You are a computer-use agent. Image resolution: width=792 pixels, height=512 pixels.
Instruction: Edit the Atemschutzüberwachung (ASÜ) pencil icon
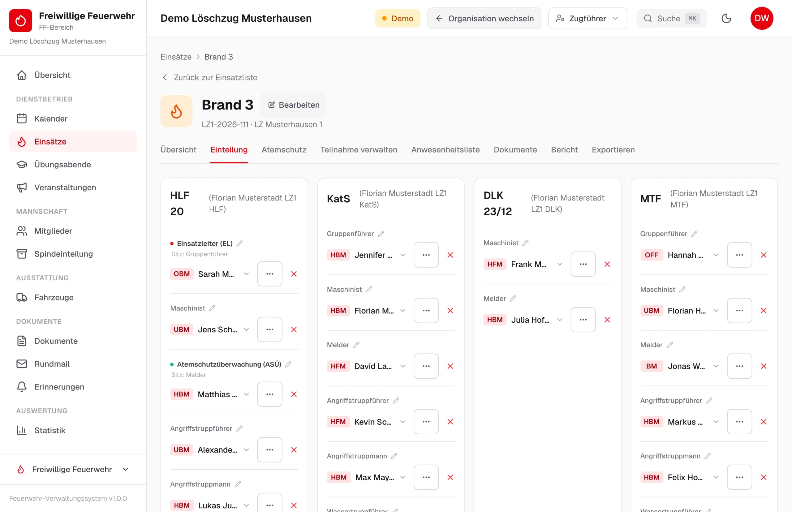(288, 364)
